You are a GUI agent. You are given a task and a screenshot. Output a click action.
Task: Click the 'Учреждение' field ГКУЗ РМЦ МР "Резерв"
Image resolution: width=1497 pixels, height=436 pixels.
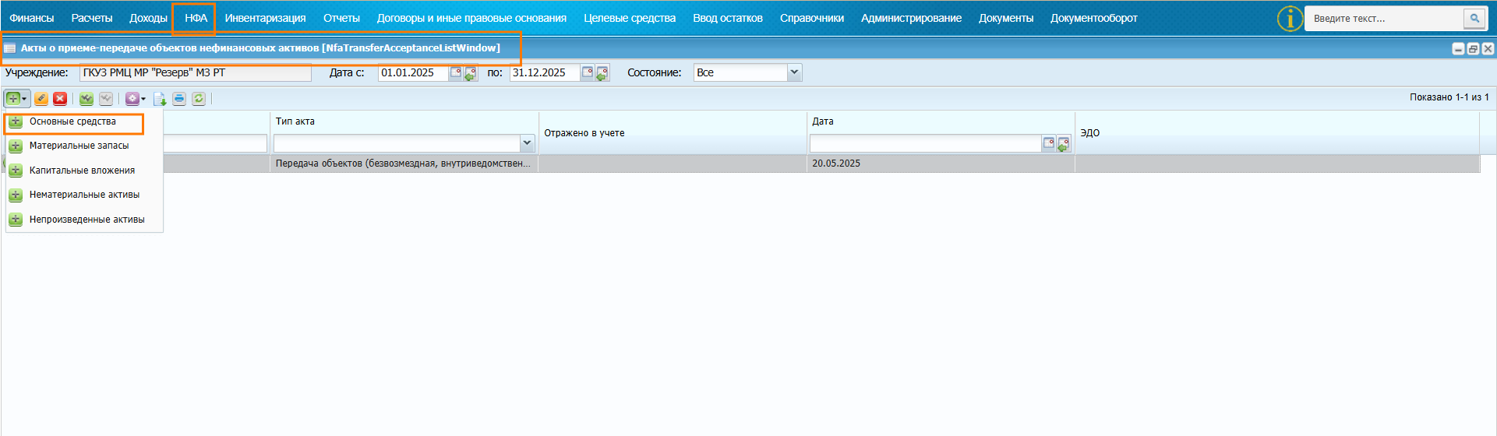pos(196,72)
